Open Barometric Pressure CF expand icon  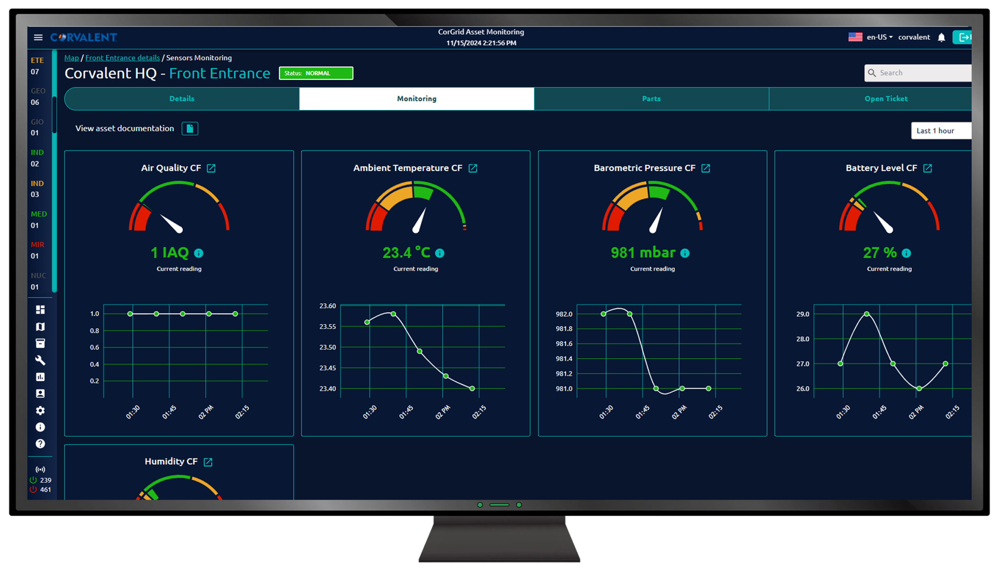point(706,168)
